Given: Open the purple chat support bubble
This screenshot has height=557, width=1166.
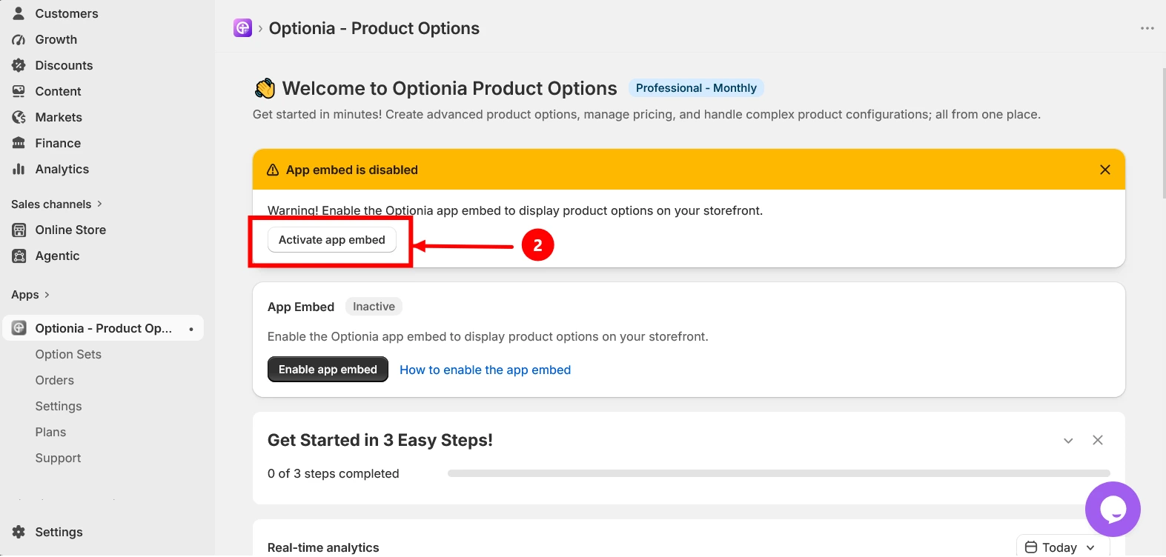Looking at the screenshot, I should pyautogui.click(x=1113, y=509).
